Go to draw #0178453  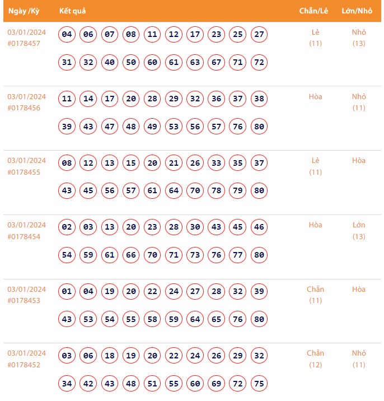24,300
